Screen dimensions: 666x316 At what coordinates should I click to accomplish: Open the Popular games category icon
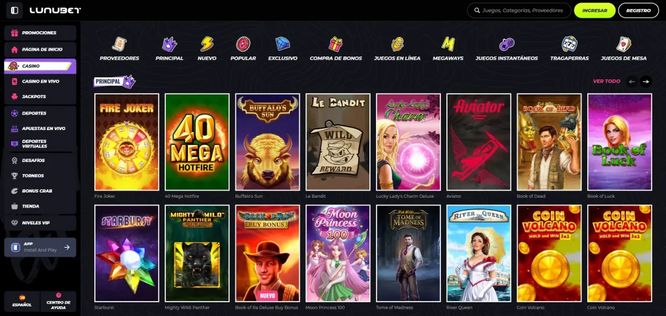point(243,44)
